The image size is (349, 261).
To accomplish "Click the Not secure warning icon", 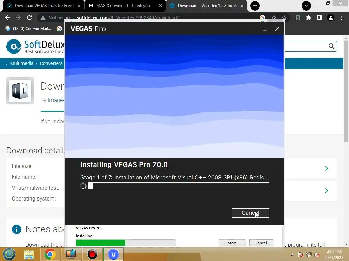I will (43, 18).
